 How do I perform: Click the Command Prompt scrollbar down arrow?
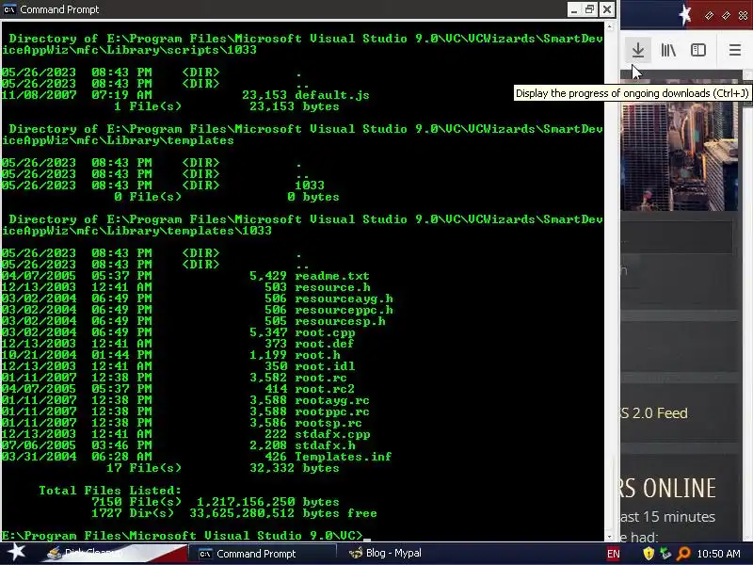(610, 537)
